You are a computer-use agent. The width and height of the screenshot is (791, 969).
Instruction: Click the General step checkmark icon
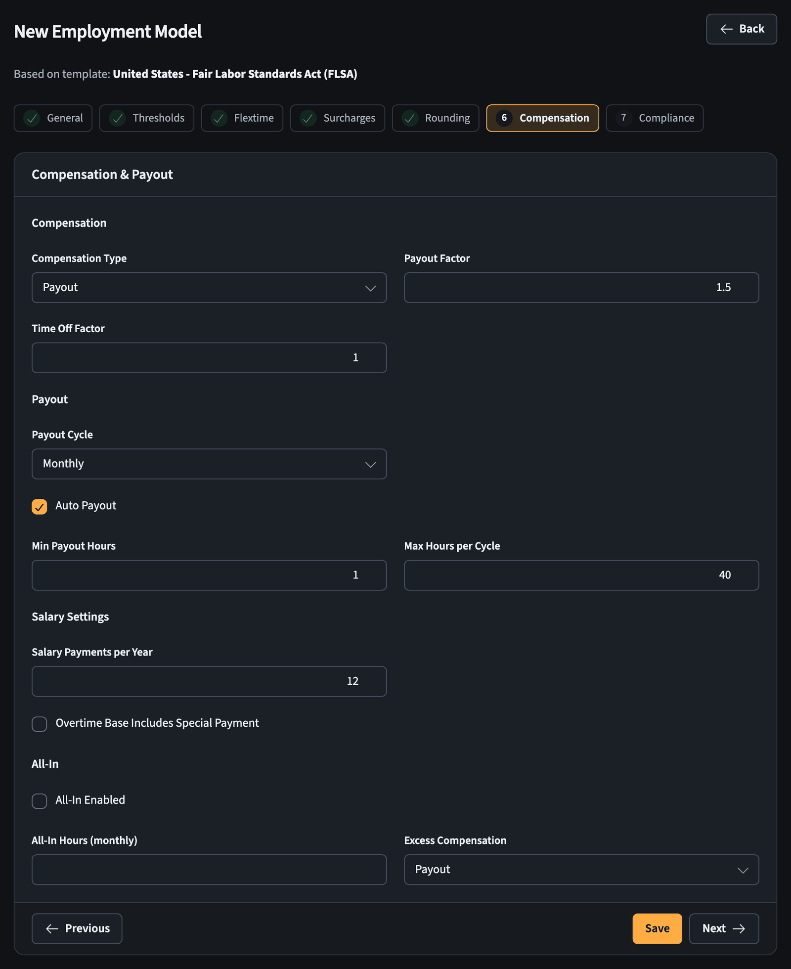32,118
